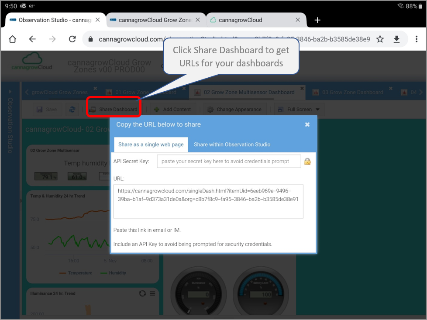Click the Share Dashboard button
427x320 pixels.
(x=114, y=110)
